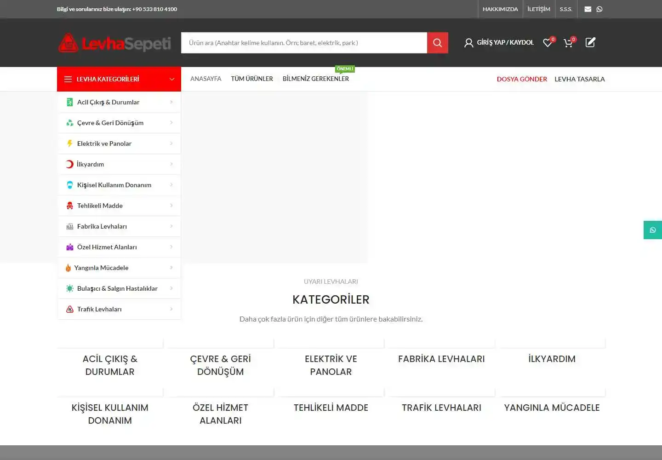This screenshot has width=662, height=460.
Task: Expand the Trafik Levhaları submenu arrow
Action: [x=171, y=309]
